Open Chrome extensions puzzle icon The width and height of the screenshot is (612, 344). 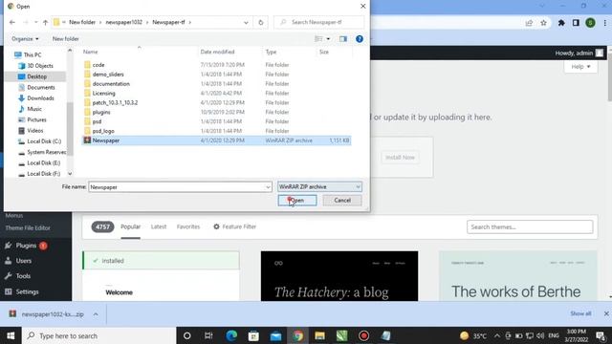click(561, 23)
